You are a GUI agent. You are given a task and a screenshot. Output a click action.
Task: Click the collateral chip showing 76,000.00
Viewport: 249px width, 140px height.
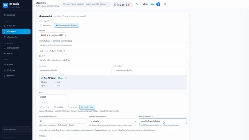pos(54,51)
